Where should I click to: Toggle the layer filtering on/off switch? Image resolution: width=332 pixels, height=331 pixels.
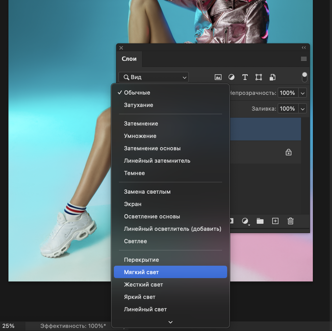tap(304, 77)
